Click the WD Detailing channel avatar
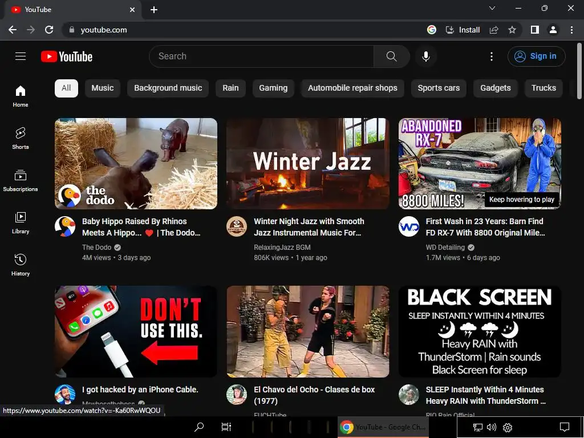 (x=408, y=226)
